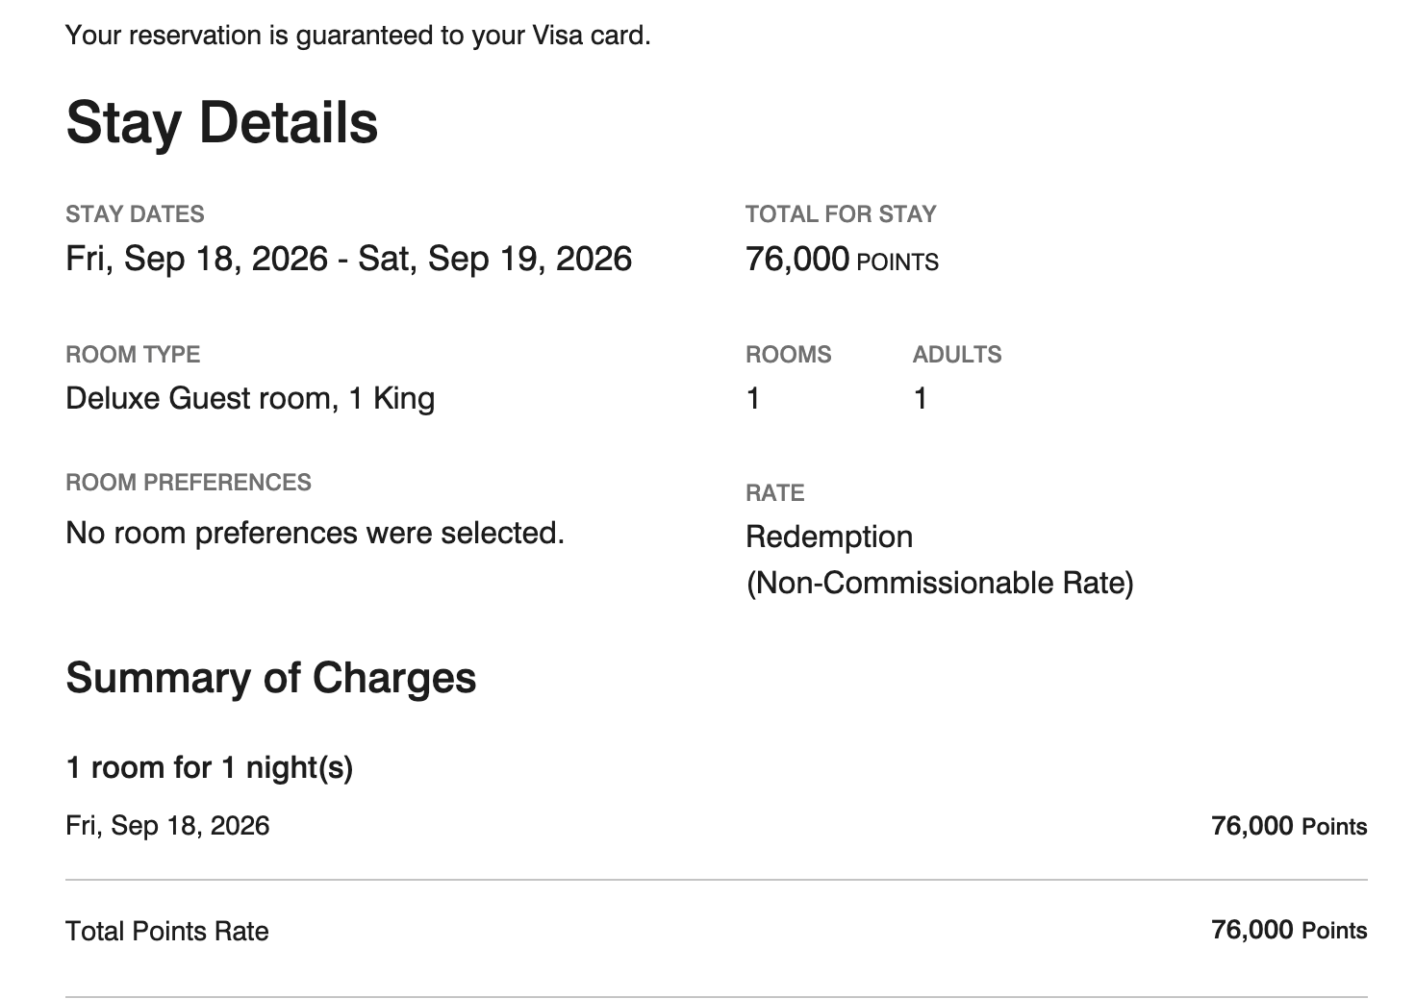The width and height of the screenshot is (1415, 999).
Task: Click the Deluxe Guest room, 1 King text
Action: click(250, 398)
